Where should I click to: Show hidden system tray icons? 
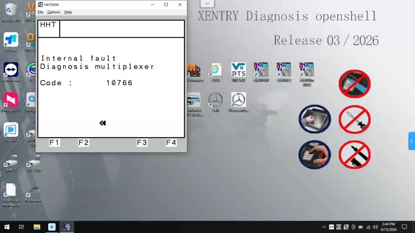324,227
